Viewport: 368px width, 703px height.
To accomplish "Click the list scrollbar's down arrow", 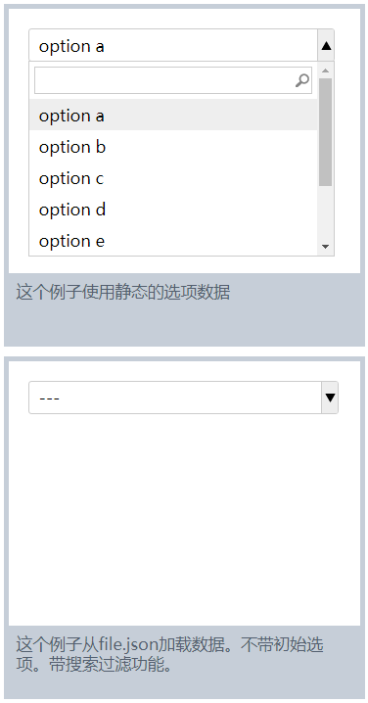I will 325,247.
